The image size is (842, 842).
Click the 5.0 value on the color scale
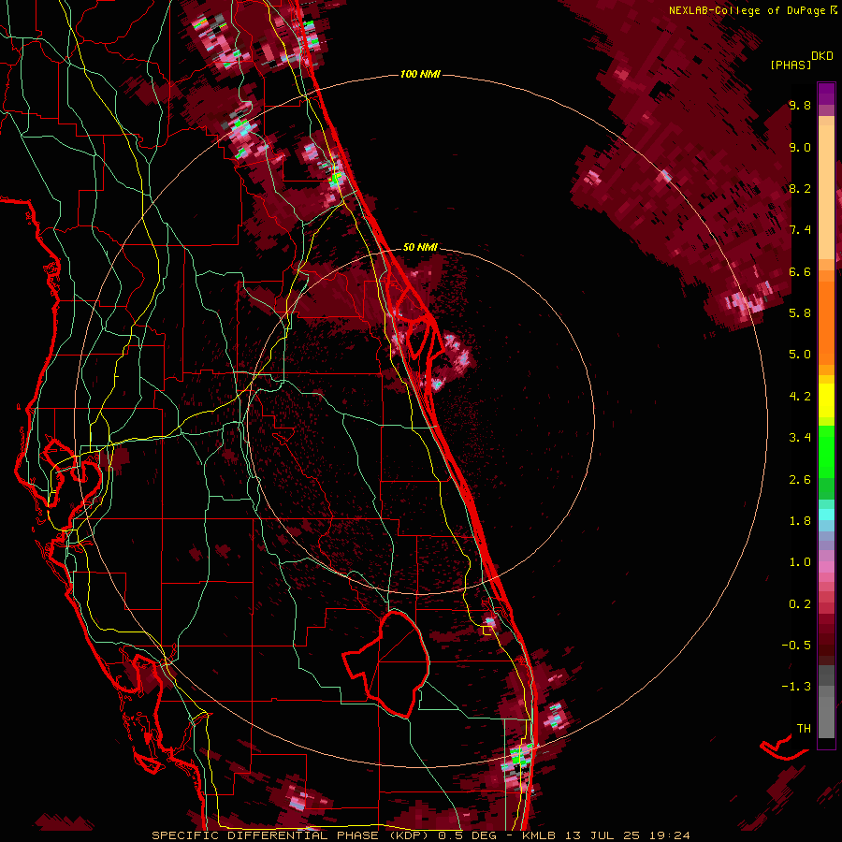pyautogui.click(x=800, y=355)
